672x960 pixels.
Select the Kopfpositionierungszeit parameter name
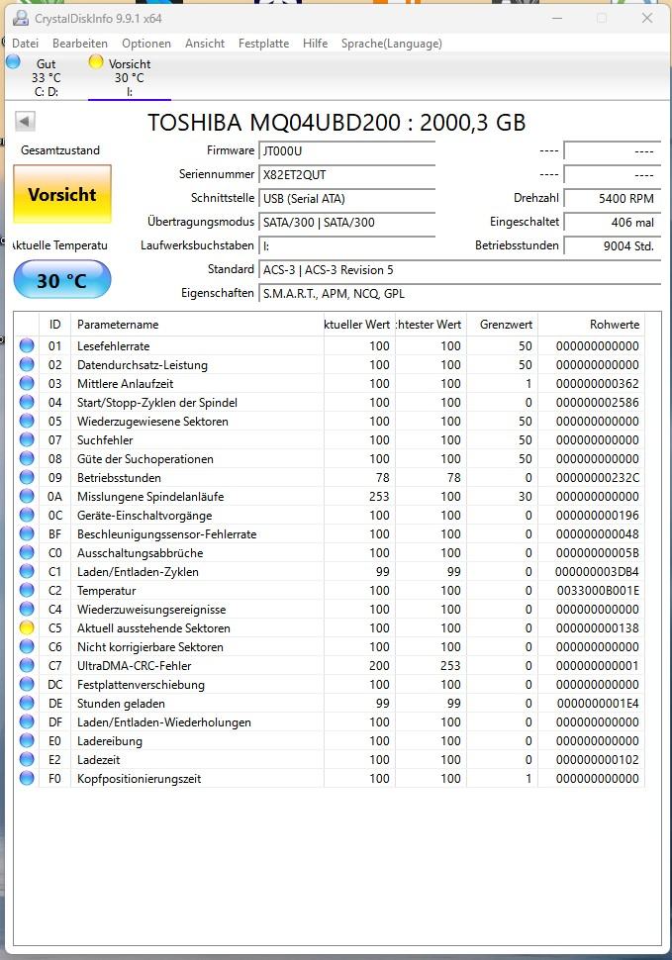point(139,779)
